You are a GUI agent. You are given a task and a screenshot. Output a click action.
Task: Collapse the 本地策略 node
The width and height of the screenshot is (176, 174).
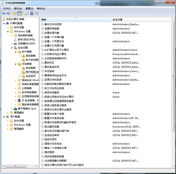[16, 64]
